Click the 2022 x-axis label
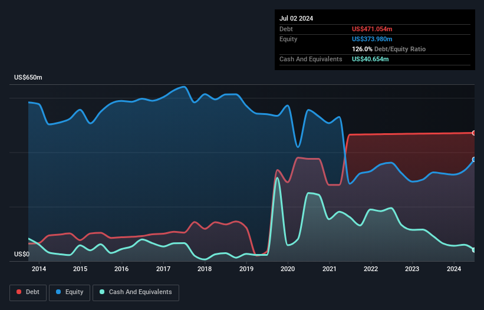This screenshot has height=310, width=484. click(371, 269)
